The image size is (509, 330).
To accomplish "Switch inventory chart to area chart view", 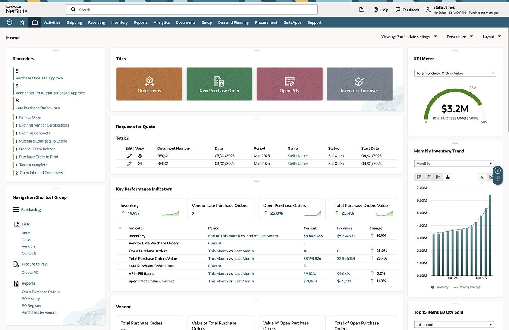I will tap(418, 177).
